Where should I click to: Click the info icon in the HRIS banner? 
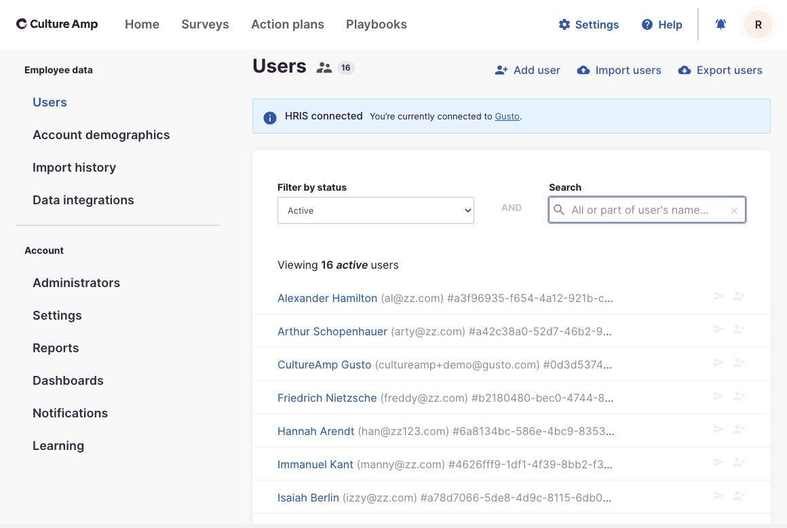(270, 117)
